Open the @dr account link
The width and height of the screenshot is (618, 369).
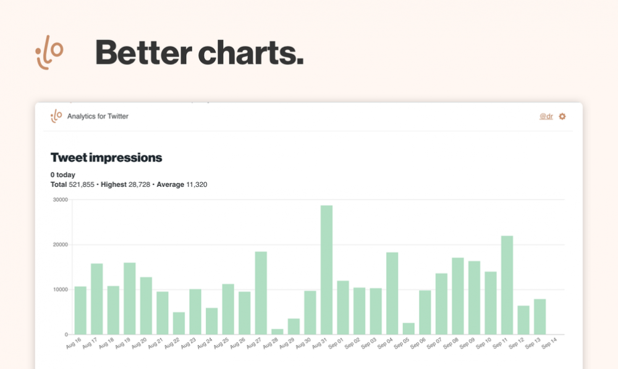(x=546, y=116)
